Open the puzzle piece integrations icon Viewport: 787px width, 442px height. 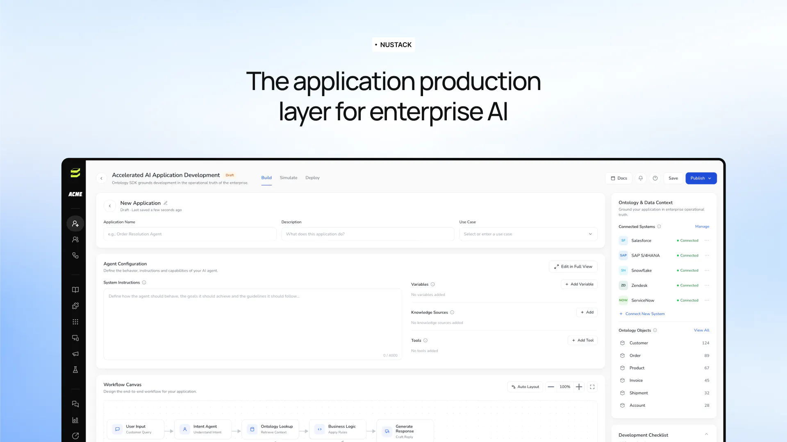pos(75,306)
